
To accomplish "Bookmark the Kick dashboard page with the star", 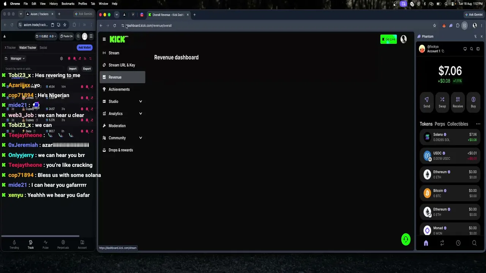I will click(434, 26).
